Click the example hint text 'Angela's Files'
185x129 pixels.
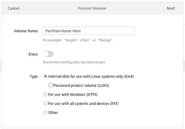tap(77, 40)
